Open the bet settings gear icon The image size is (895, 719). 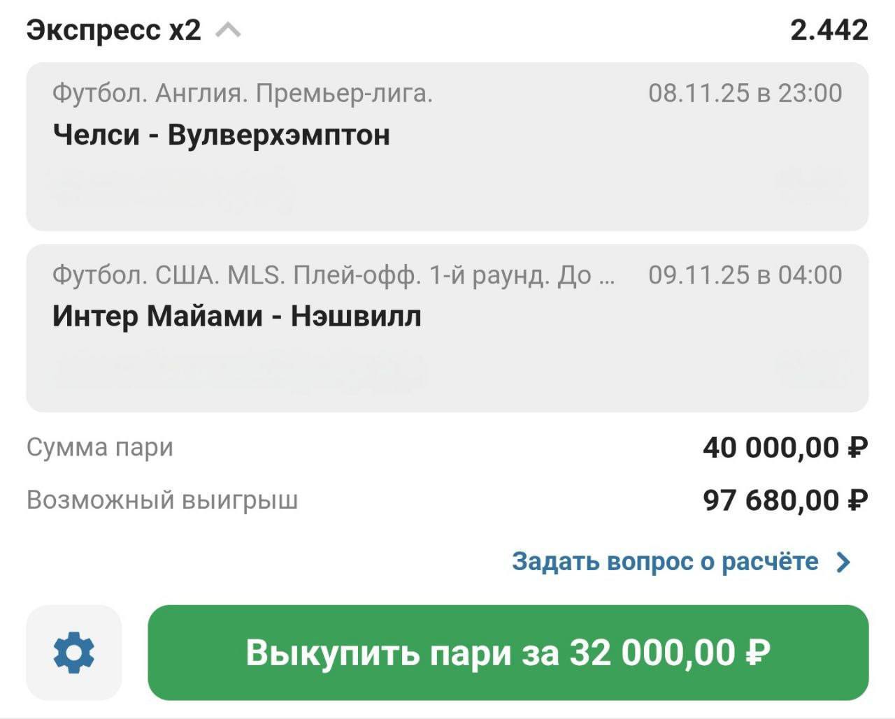pyautogui.click(x=74, y=653)
